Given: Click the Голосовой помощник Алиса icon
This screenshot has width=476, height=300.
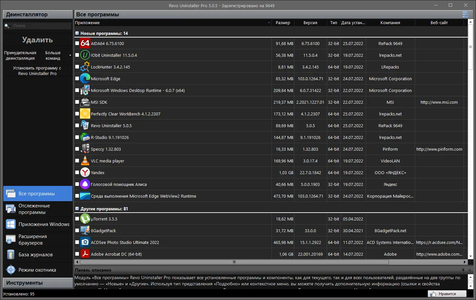Looking at the screenshot, I should [85, 184].
